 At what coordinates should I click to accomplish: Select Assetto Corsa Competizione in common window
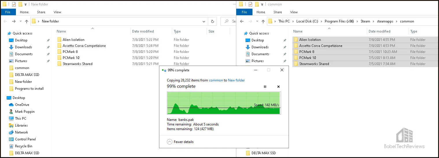(321, 46)
